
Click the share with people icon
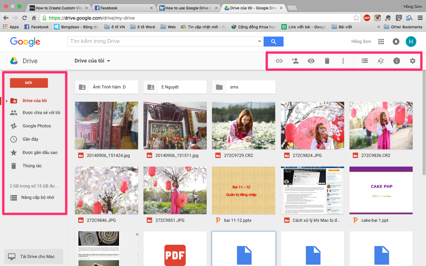pyautogui.click(x=295, y=61)
